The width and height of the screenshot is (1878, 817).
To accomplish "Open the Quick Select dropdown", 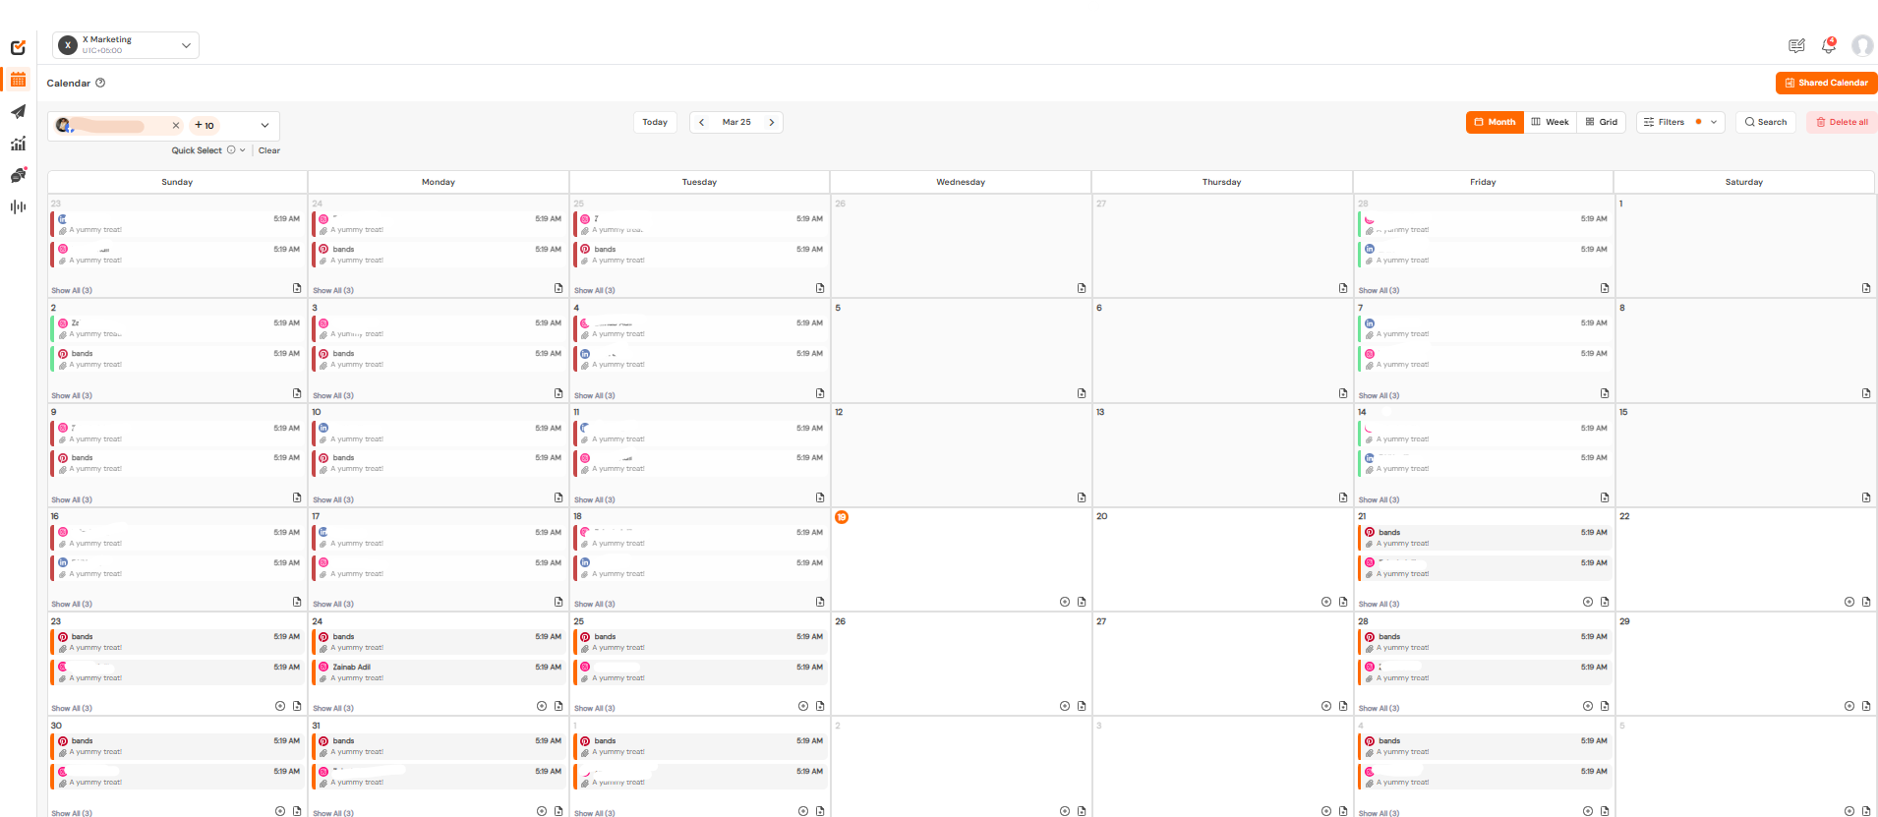I will click(x=208, y=150).
